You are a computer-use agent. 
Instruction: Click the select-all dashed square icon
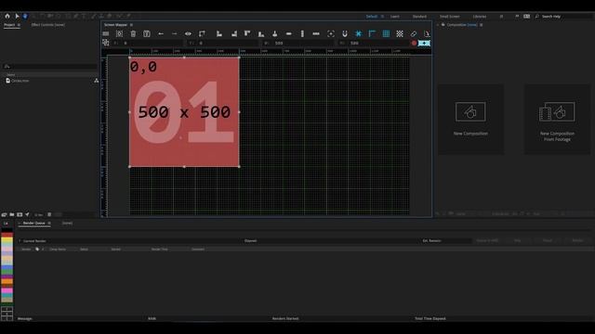tap(120, 33)
